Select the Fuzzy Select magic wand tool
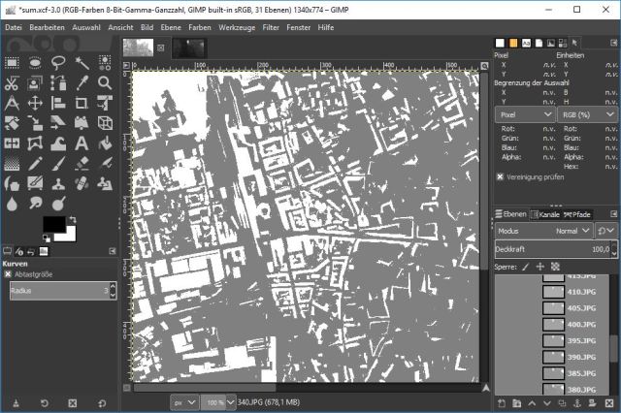Image resolution: width=621 pixels, height=413 pixels. click(82, 63)
